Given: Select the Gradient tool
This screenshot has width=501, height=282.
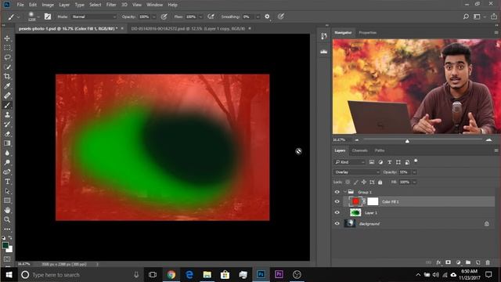Looking at the screenshot, I should (x=7, y=143).
